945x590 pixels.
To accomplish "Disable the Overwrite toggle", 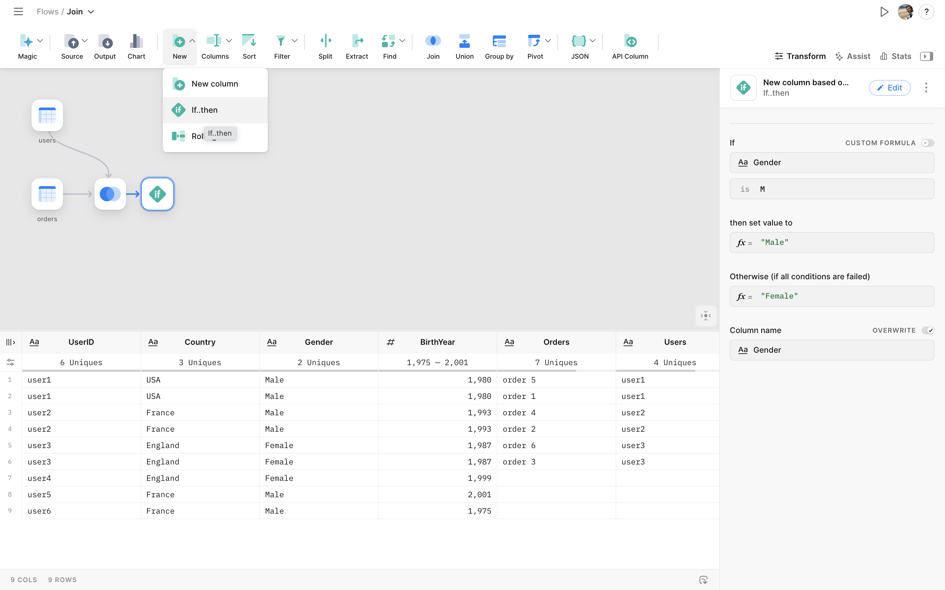I will coord(927,330).
